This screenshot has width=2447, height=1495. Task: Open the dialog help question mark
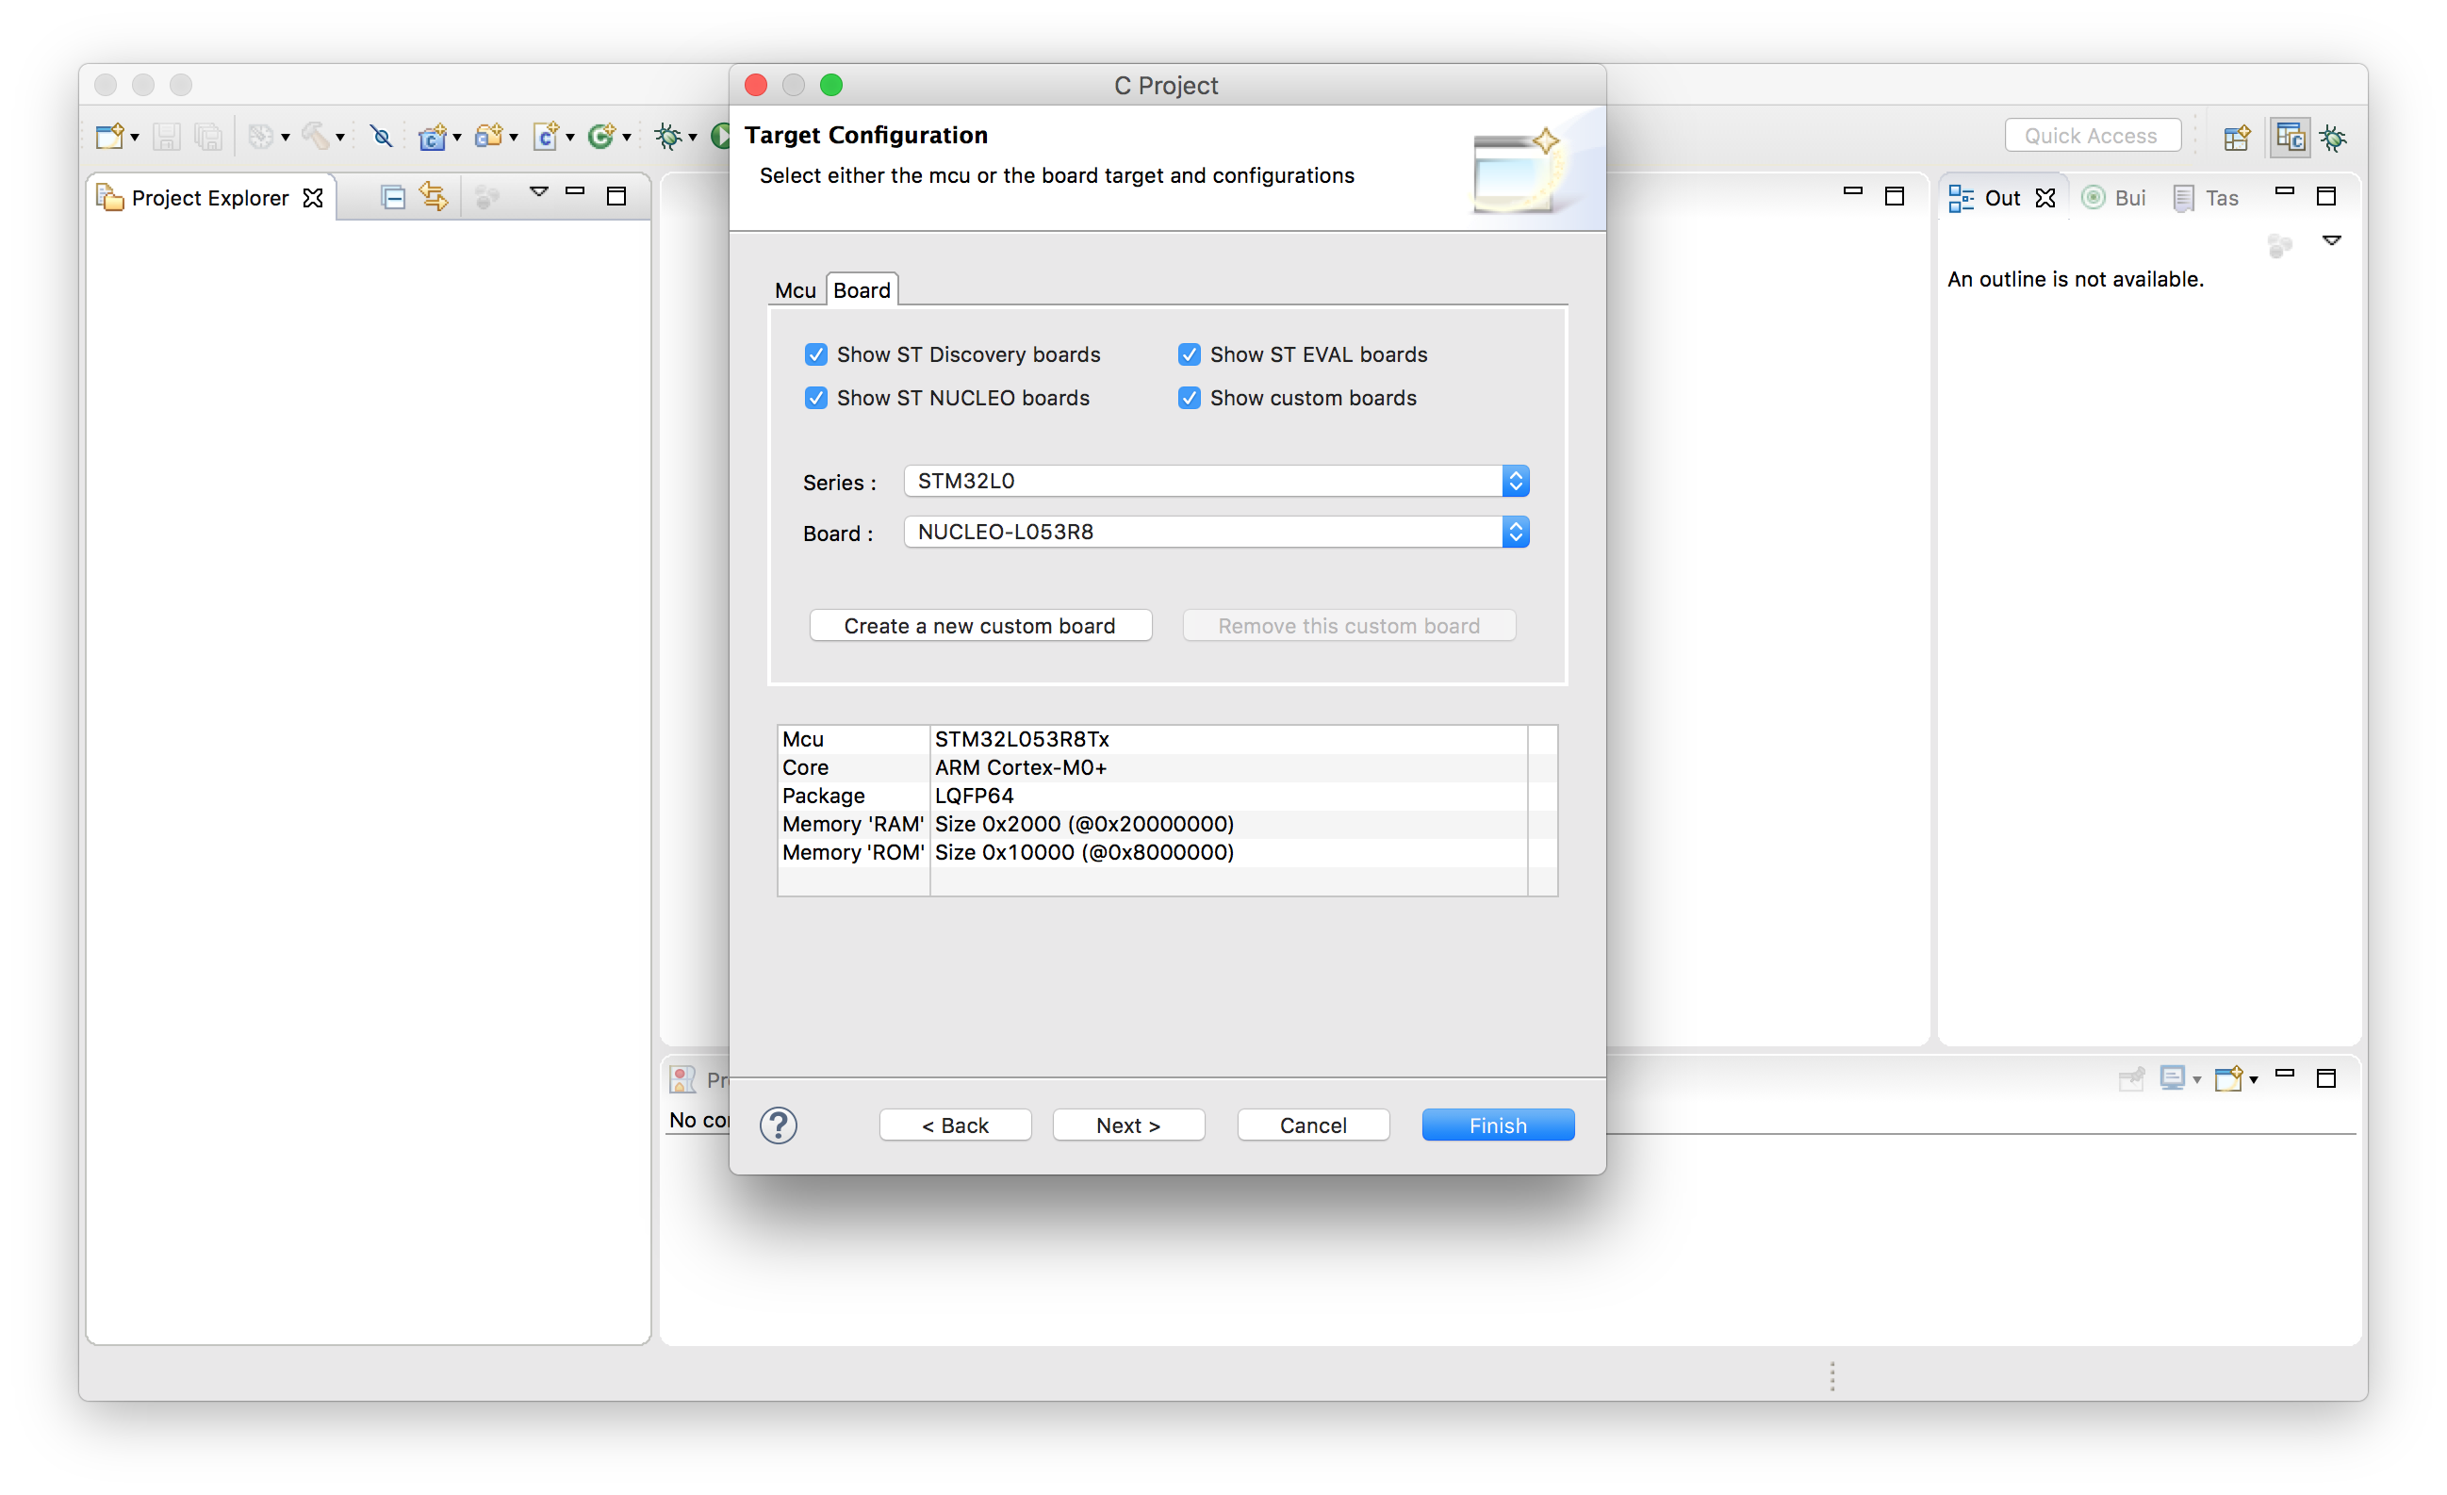coord(778,1125)
